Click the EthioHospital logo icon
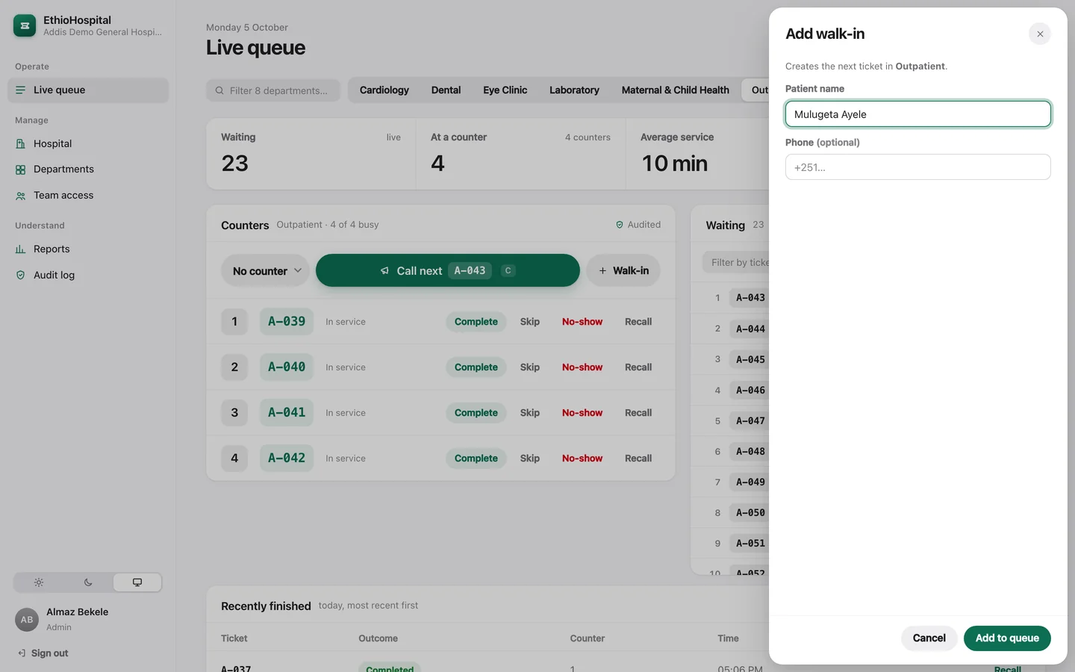Screen dimensions: 1075x672 (25, 25)
